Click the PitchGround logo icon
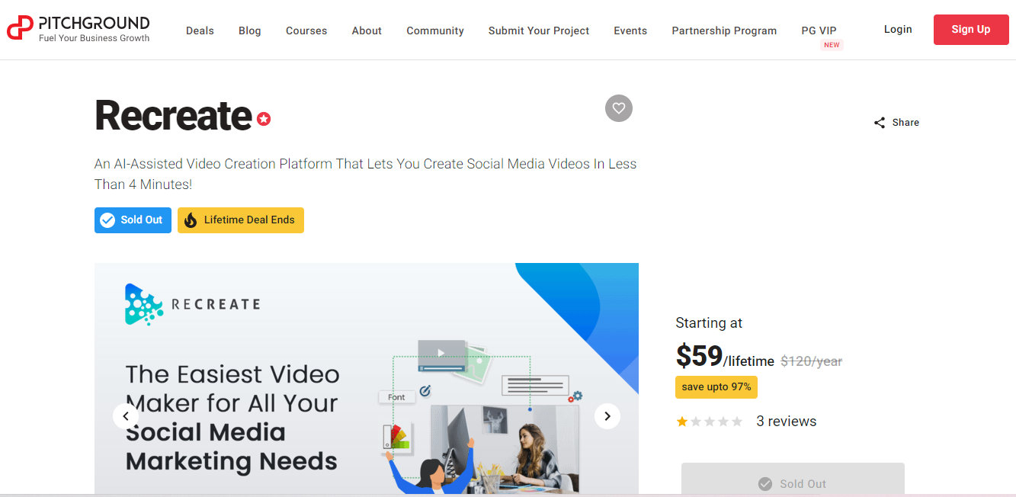 [20, 28]
